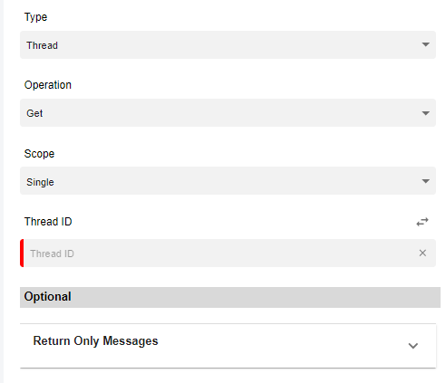Viewport: 446px width, 383px height.
Task: Select the Thread value in the Type box
Action: [x=42, y=45]
